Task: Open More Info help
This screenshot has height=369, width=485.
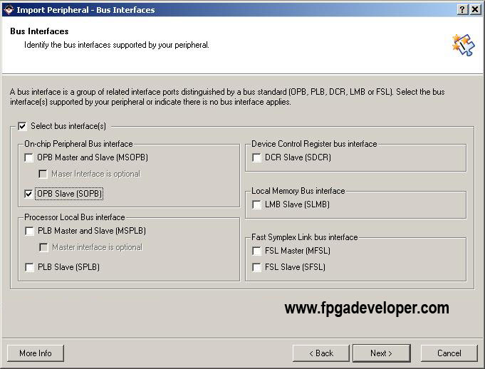Action: tap(36, 353)
